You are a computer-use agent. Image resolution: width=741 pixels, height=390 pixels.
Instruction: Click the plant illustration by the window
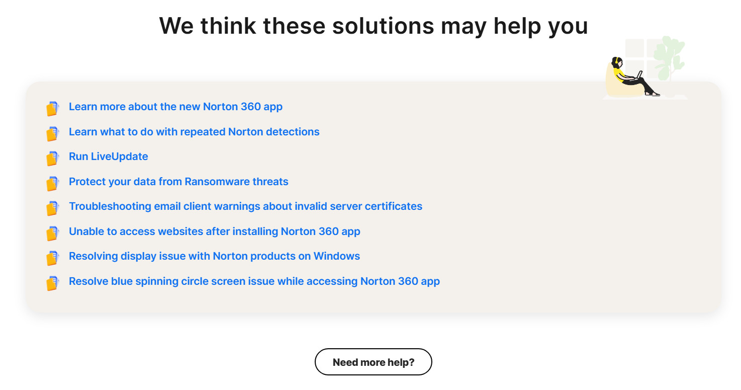click(x=670, y=58)
